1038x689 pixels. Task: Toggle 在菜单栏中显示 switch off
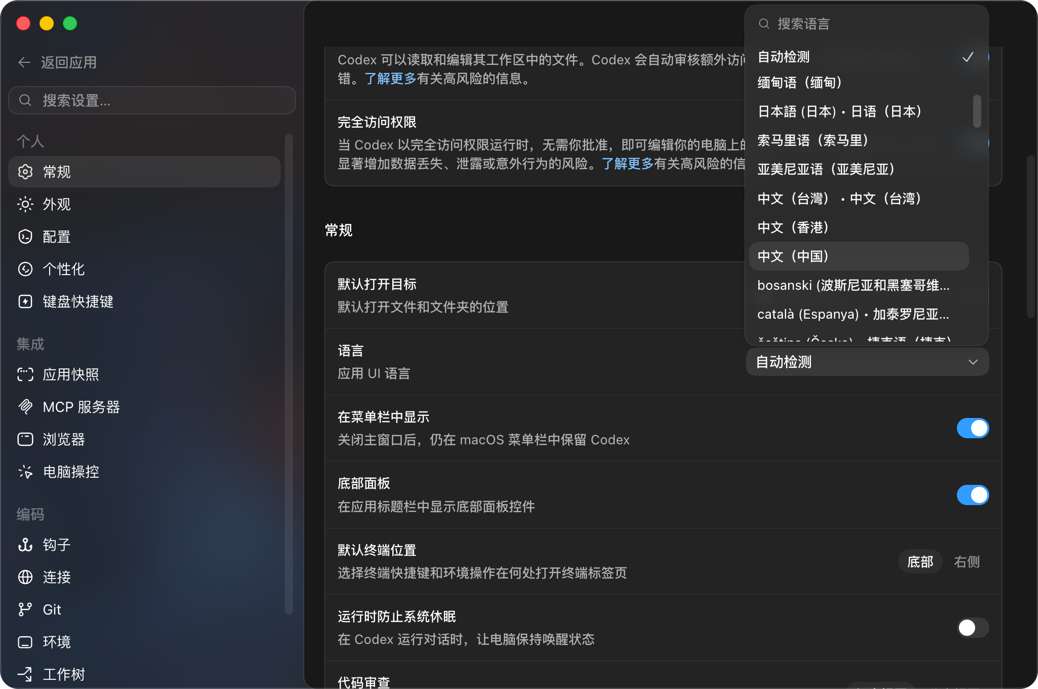click(973, 429)
